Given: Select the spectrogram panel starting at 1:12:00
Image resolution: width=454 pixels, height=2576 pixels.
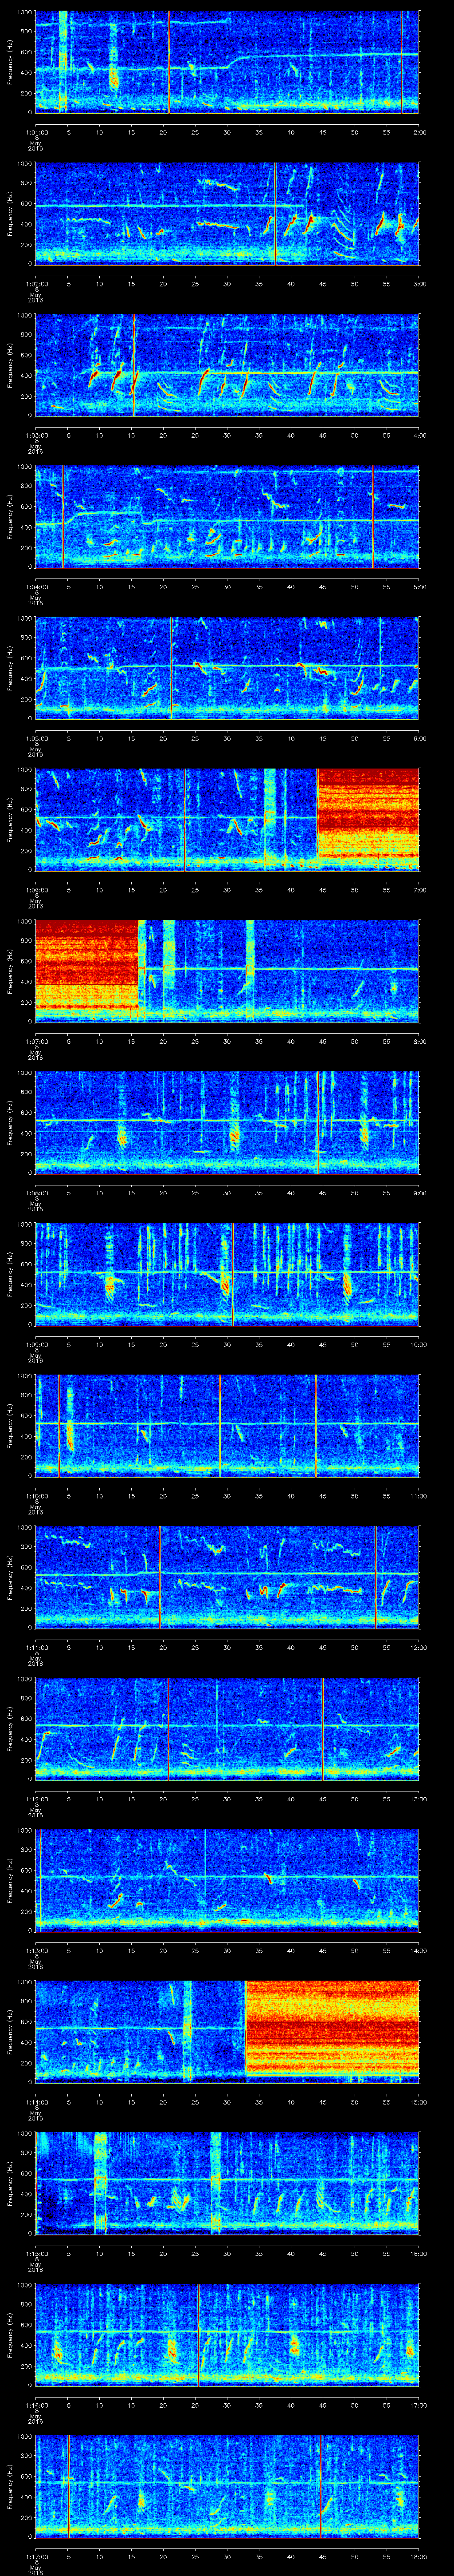Looking at the screenshot, I should tap(227, 1729).
